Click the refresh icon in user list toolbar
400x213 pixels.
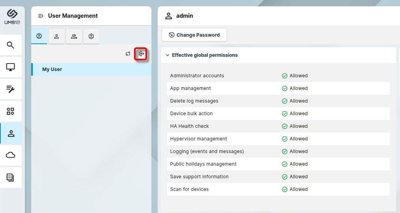pyautogui.click(x=128, y=54)
